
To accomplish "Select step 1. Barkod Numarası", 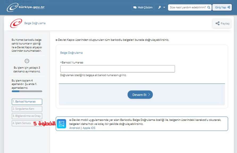I will click(27, 102).
